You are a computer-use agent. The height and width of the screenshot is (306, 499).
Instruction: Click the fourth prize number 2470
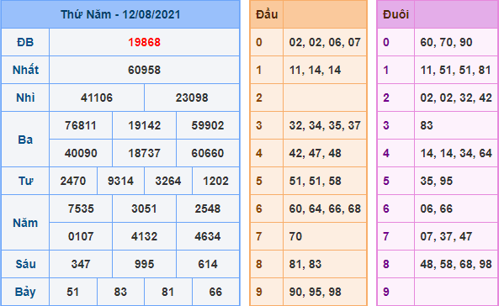pos(73,181)
